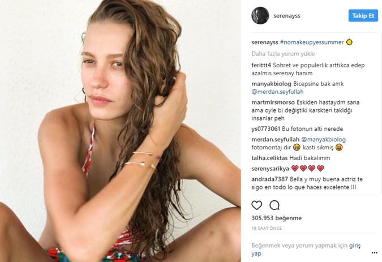Screen dimensions: 382x262
Task: Open the 19 SAAT ÖNCE timestamp
Action: (x=267, y=229)
